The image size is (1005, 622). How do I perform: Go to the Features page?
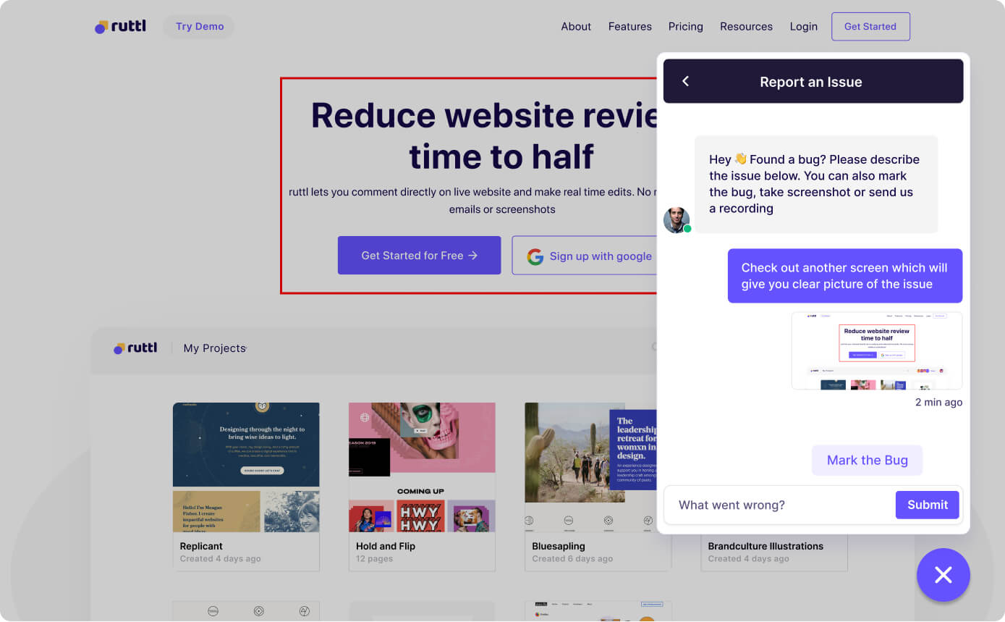(629, 26)
